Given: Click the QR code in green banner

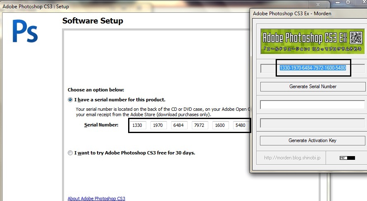Looking at the screenshot, I should point(356,38).
